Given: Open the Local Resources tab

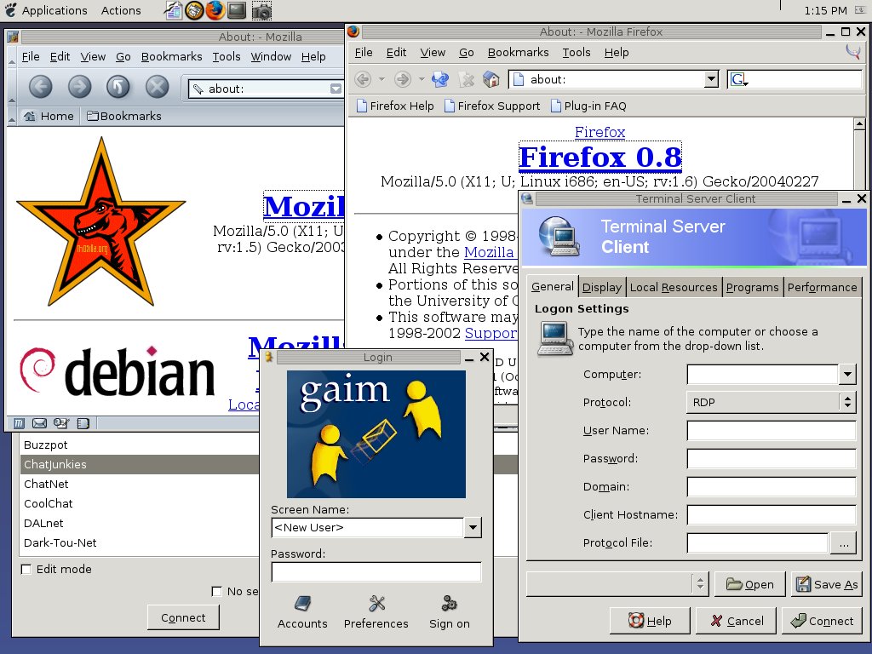Looking at the screenshot, I should tap(673, 287).
